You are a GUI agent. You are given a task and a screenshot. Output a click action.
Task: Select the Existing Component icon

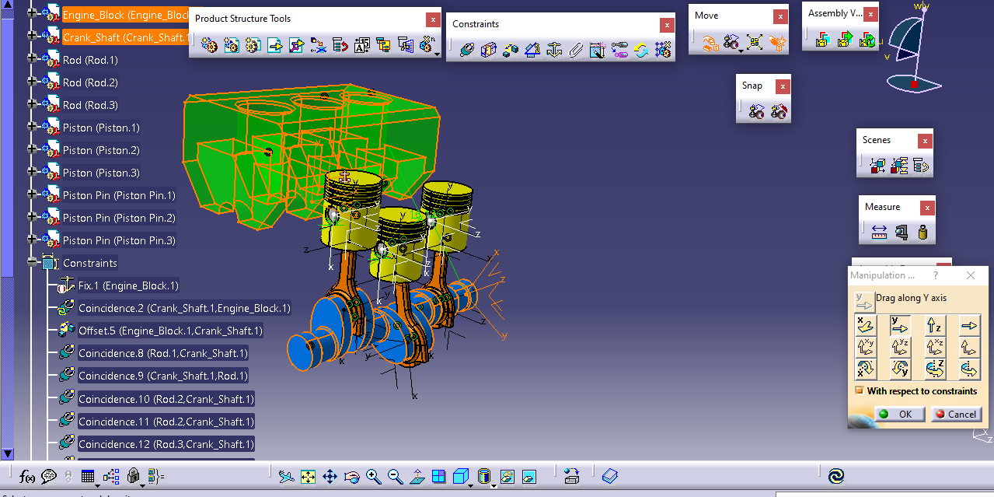coord(274,45)
